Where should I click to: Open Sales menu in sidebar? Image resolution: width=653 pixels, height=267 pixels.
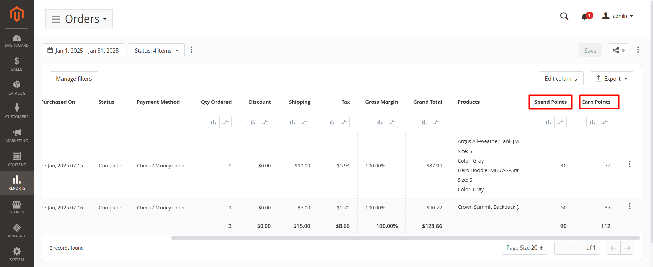point(17,64)
